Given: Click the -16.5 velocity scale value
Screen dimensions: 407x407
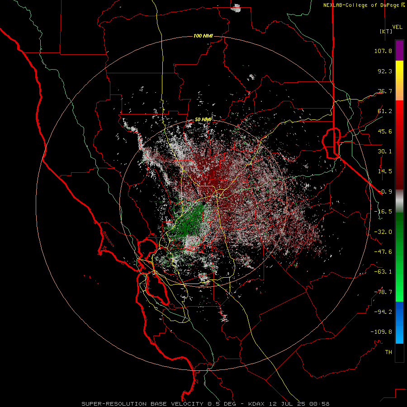Looking at the screenshot, I should click(383, 212).
